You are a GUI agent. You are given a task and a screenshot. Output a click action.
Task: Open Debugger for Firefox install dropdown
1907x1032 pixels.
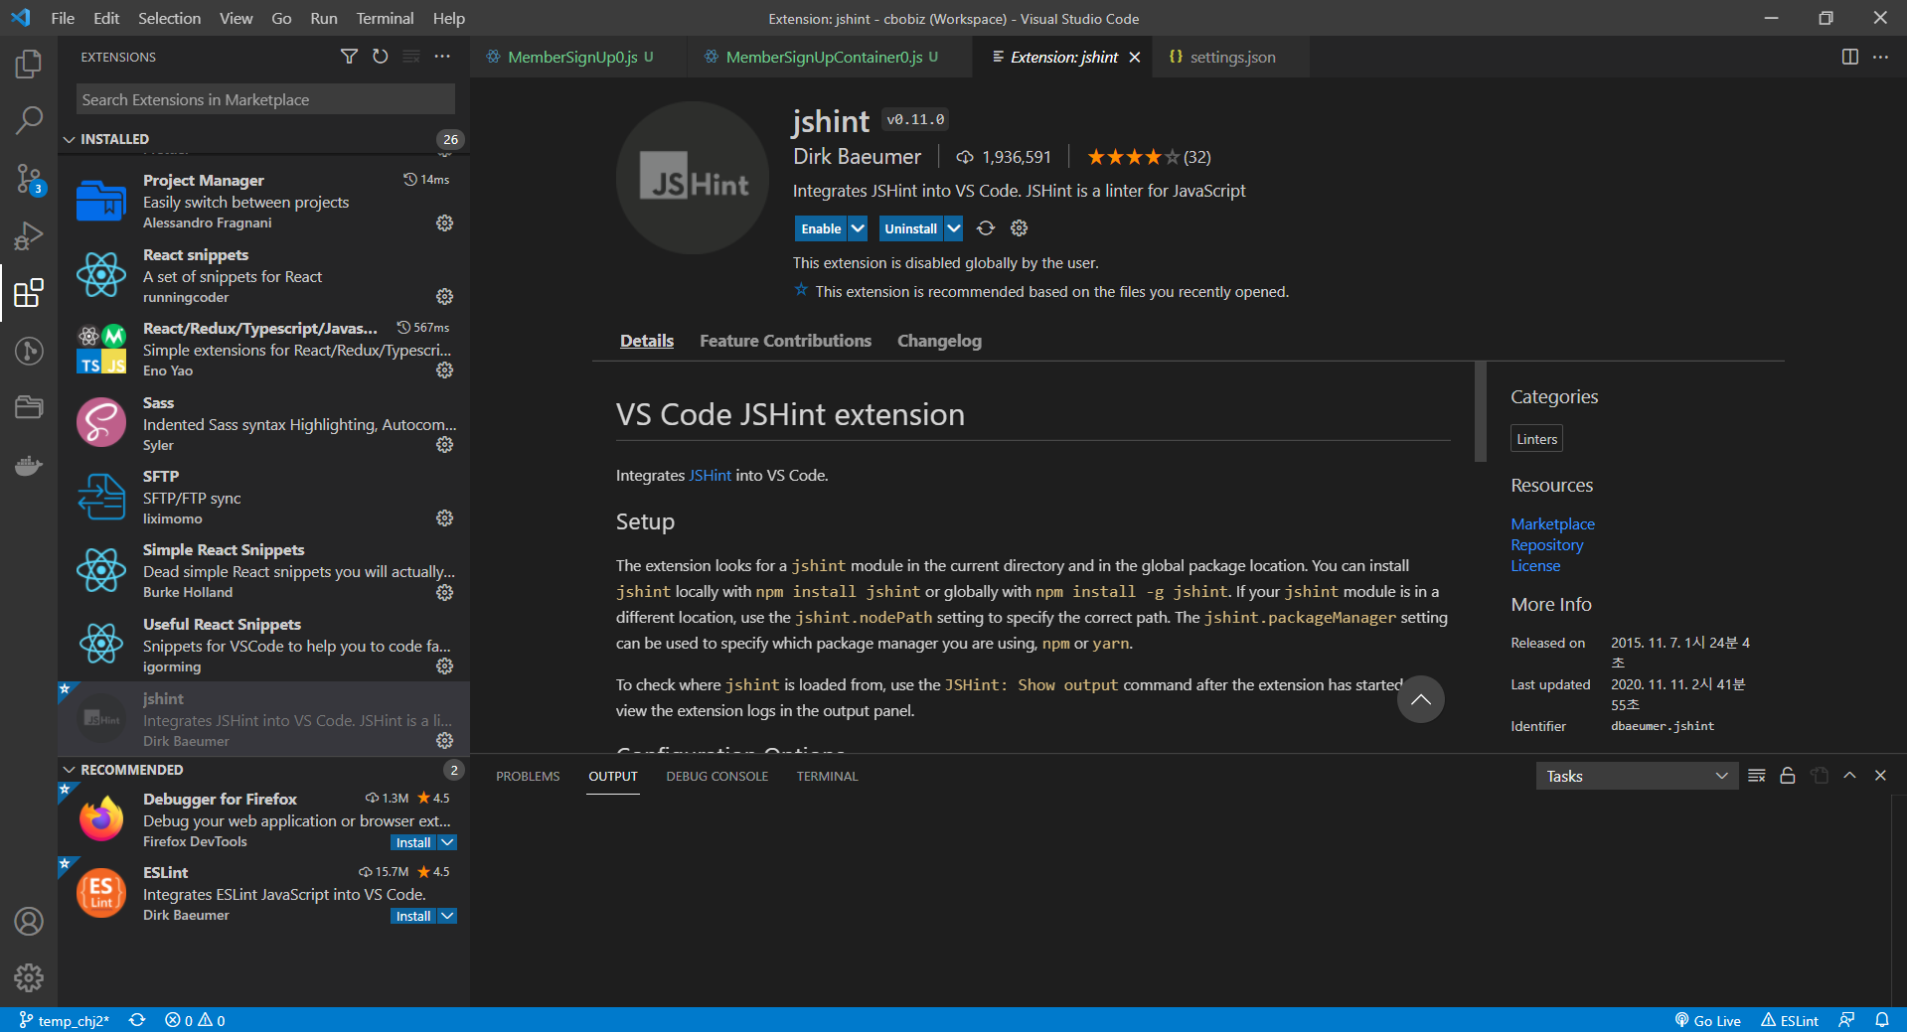[448, 842]
